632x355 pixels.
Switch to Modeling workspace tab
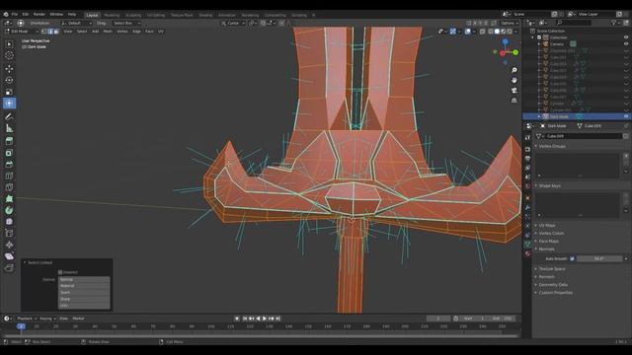[112, 15]
